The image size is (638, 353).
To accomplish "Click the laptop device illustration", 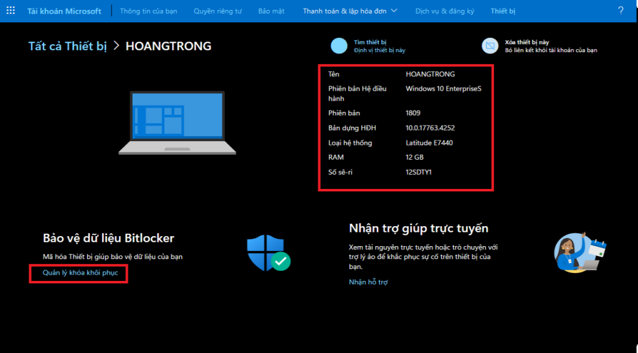I will [177, 122].
